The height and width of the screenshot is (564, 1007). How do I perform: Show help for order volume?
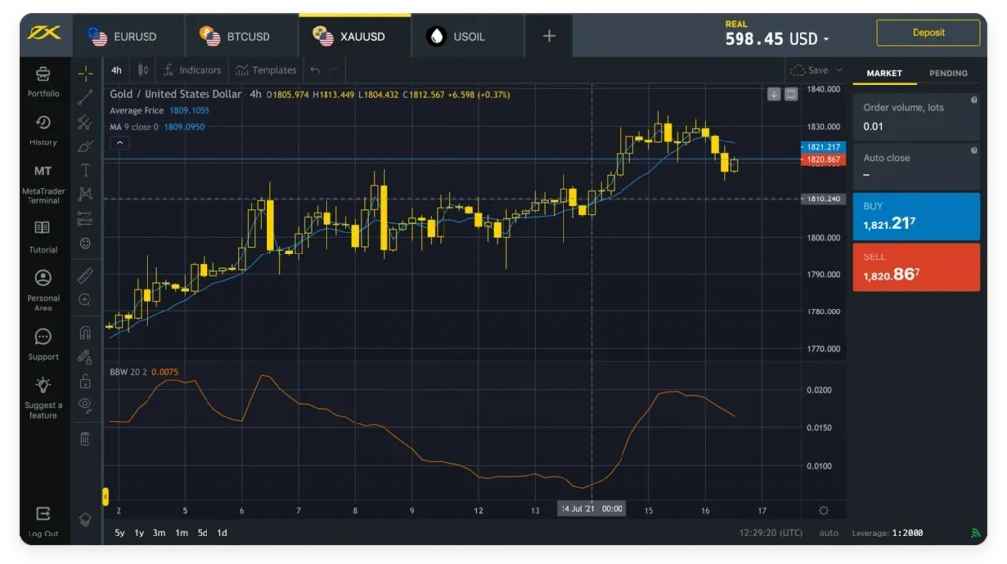pos(974,100)
